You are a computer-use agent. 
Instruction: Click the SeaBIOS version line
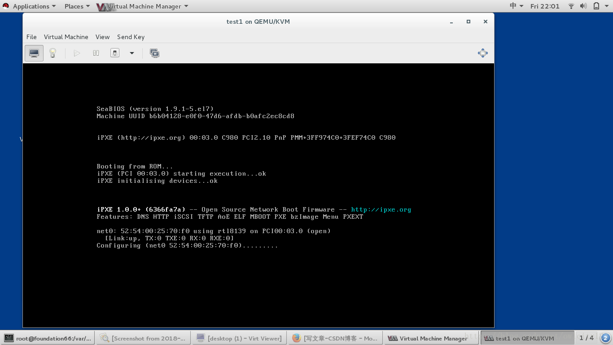click(x=155, y=109)
